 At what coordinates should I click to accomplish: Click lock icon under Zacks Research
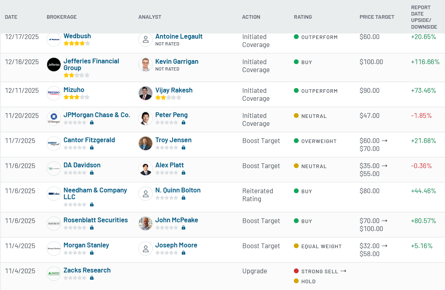(92, 278)
